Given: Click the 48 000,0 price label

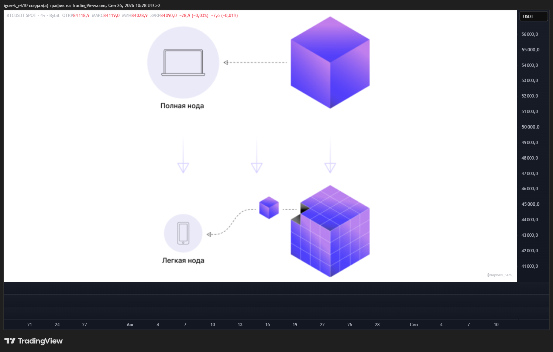Looking at the screenshot, I should coord(530,158).
